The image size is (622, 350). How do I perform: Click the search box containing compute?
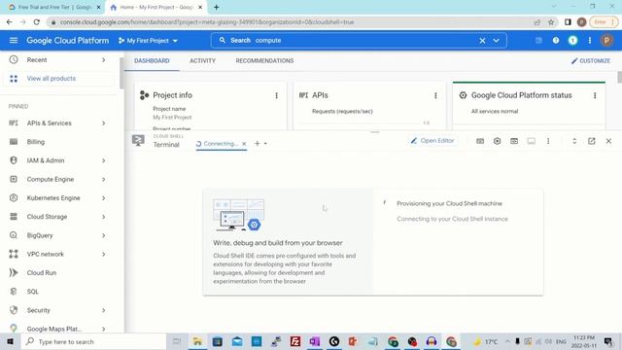coord(359,41)
